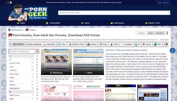The height and width of the screenshot is (101, 177).
Task: Open the CATEGORIES menu item
Action: click(53, 23)
